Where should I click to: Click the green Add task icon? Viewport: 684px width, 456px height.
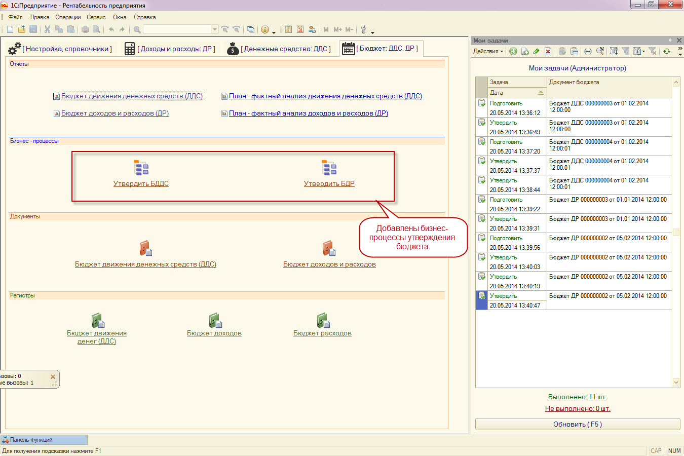(x=513, y=51)
